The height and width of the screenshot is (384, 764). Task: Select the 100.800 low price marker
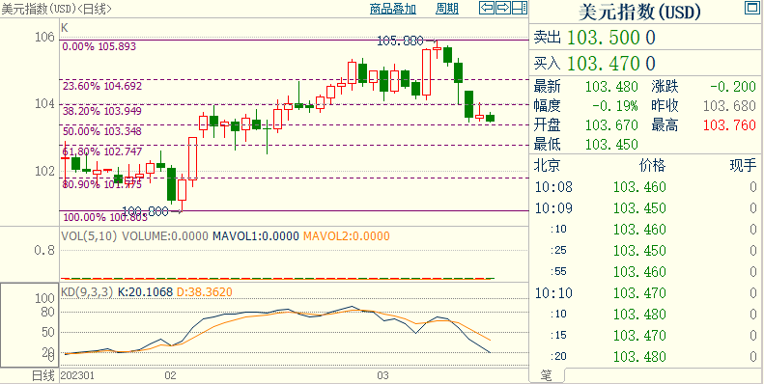click(145, 211)
